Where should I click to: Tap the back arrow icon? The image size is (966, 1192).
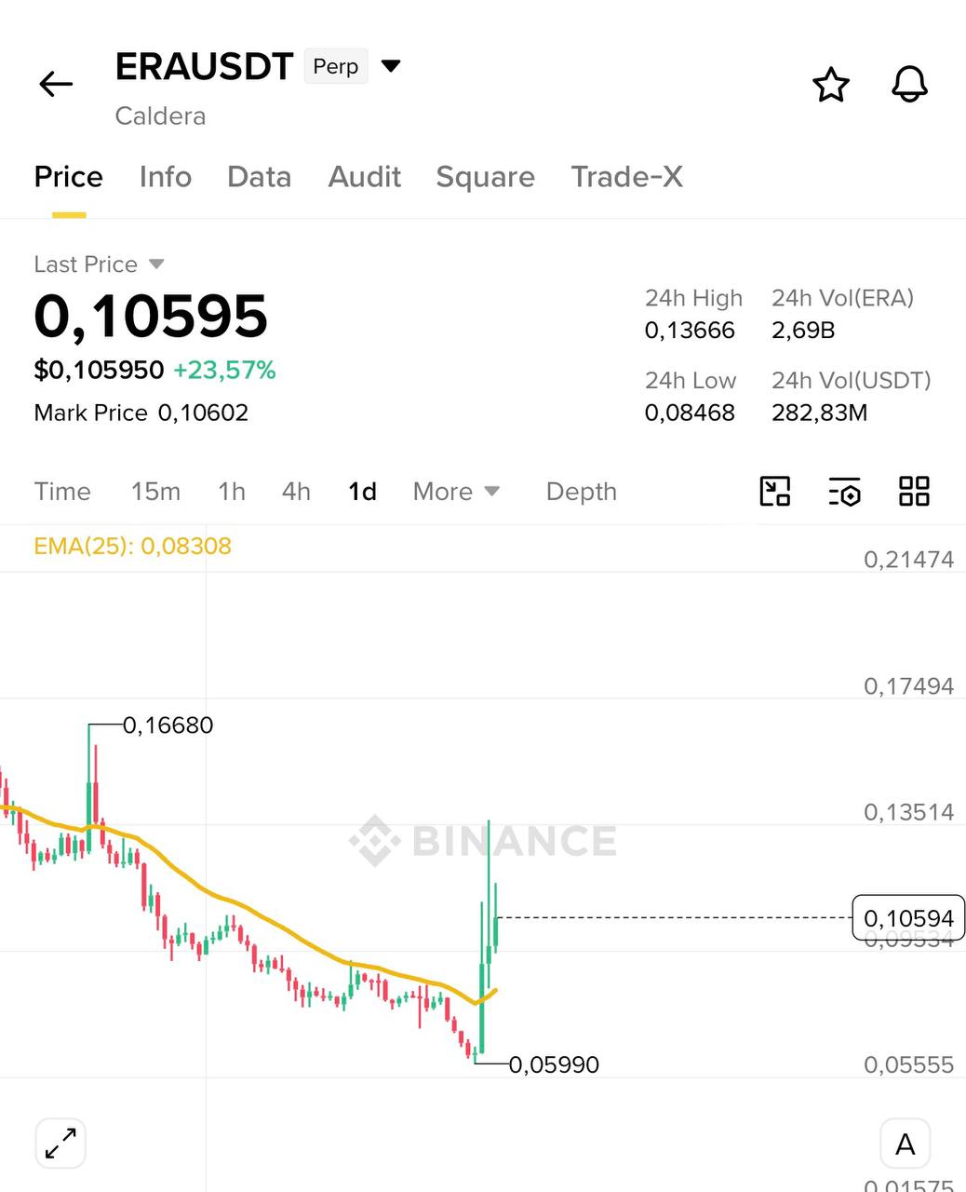tap(56, 85)
